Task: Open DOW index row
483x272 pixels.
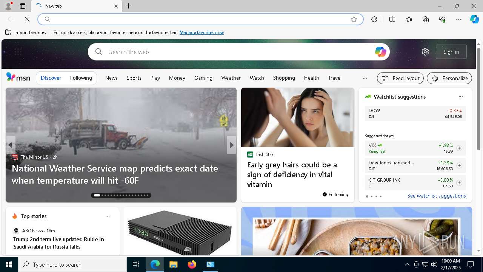Action: 415,113
